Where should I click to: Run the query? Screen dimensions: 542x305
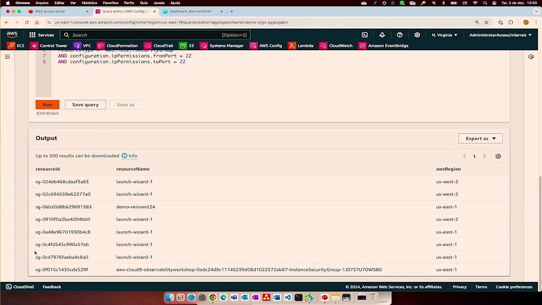pyautogui.click(x=47, y=104)
